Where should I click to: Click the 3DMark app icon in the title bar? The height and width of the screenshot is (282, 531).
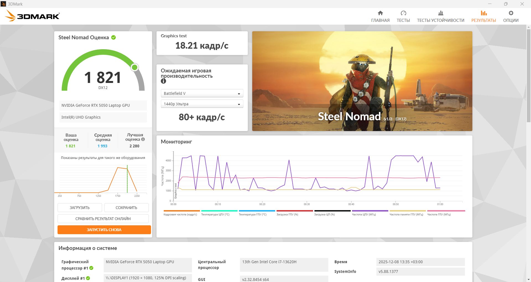coord(3,4)
